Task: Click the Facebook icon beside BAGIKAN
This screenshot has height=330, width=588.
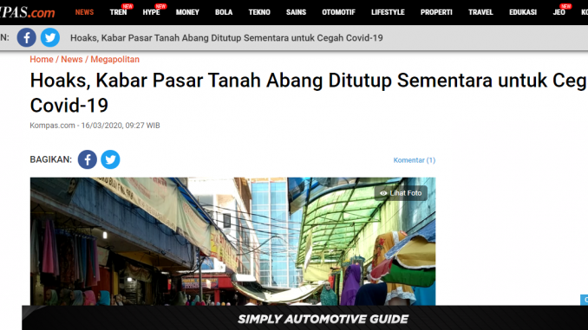Action: (88, 159)
